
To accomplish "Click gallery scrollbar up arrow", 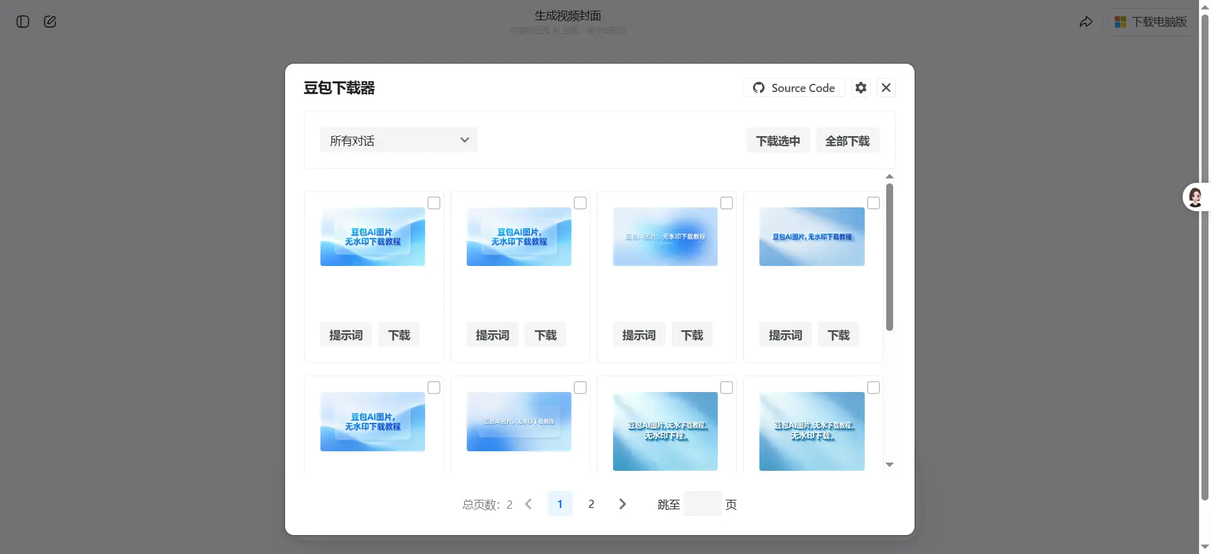I will pyautogui.click(x=889, y=176).
